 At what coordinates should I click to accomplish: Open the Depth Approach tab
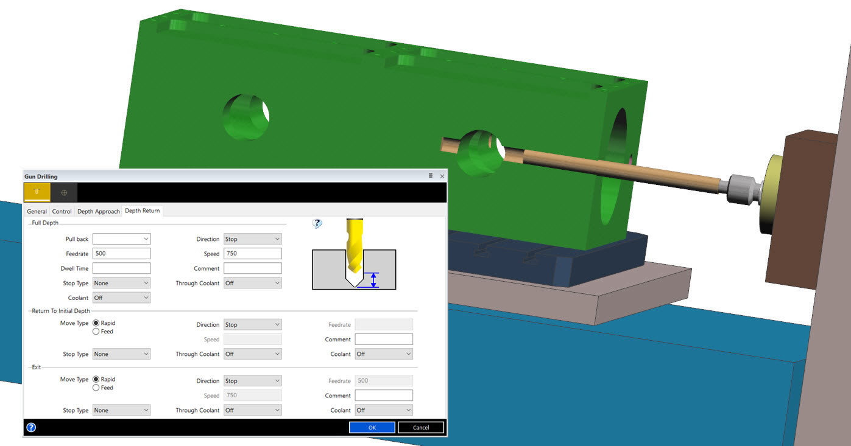(98, 211)
